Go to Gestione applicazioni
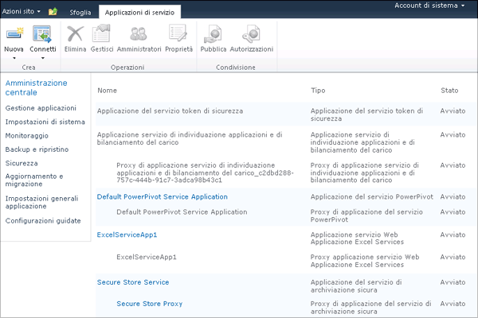The height and width of the screenshot is (318, 478). tap(41, 108)
